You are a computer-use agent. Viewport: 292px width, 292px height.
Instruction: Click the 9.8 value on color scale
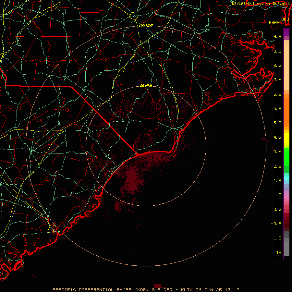tap(277, 36)
